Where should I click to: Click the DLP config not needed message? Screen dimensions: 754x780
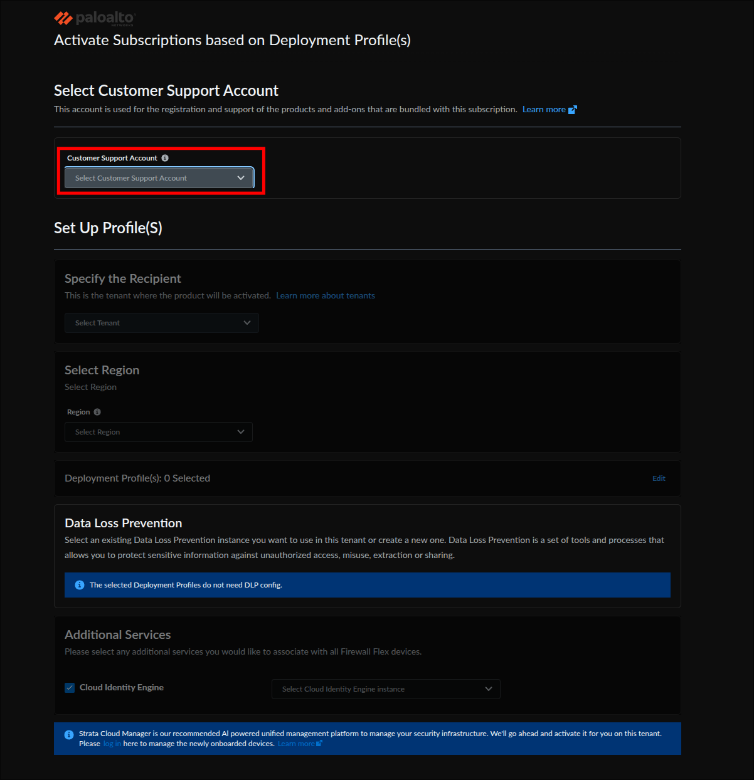186,585
